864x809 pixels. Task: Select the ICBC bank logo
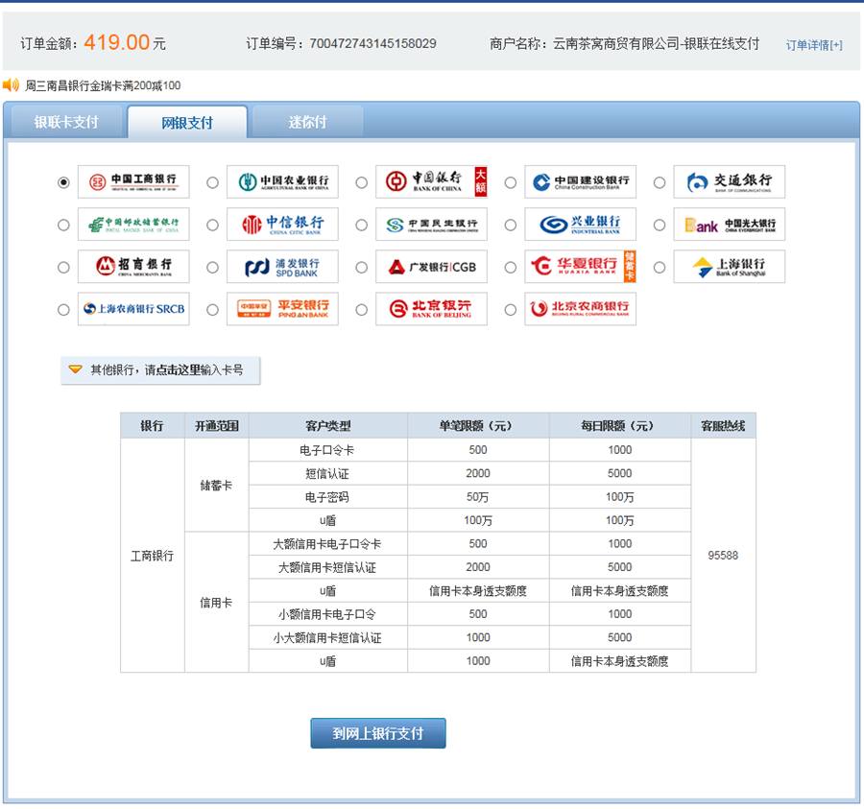point(133,181)
